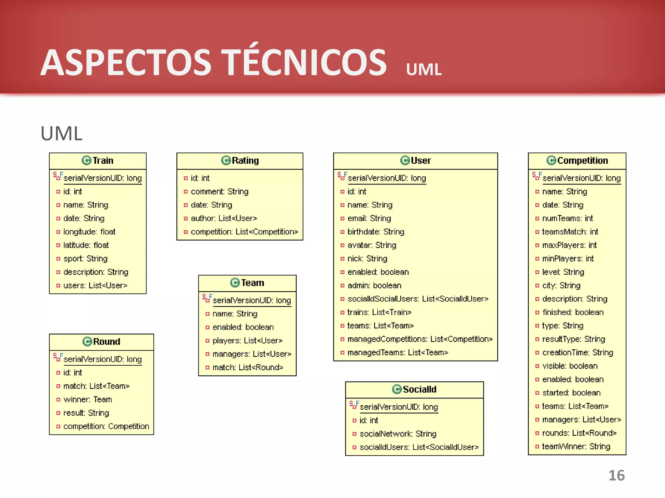Viewport: 665px width, 498px height.
Task: Click the private field icon for birthdate: String
Action: pyautogui.click(x=342, y=232)
